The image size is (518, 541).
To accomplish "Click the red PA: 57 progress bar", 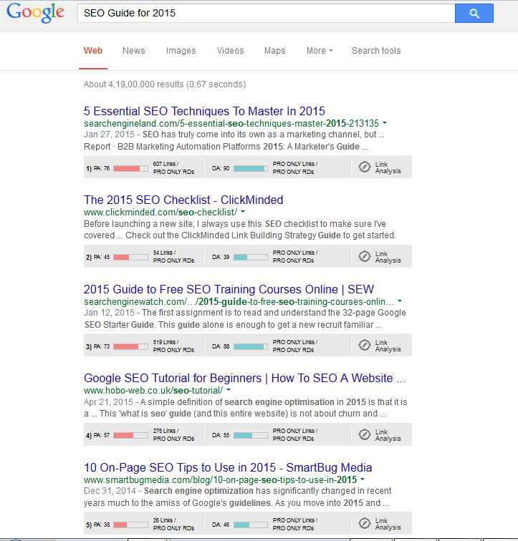I will (x=130, y=435).
